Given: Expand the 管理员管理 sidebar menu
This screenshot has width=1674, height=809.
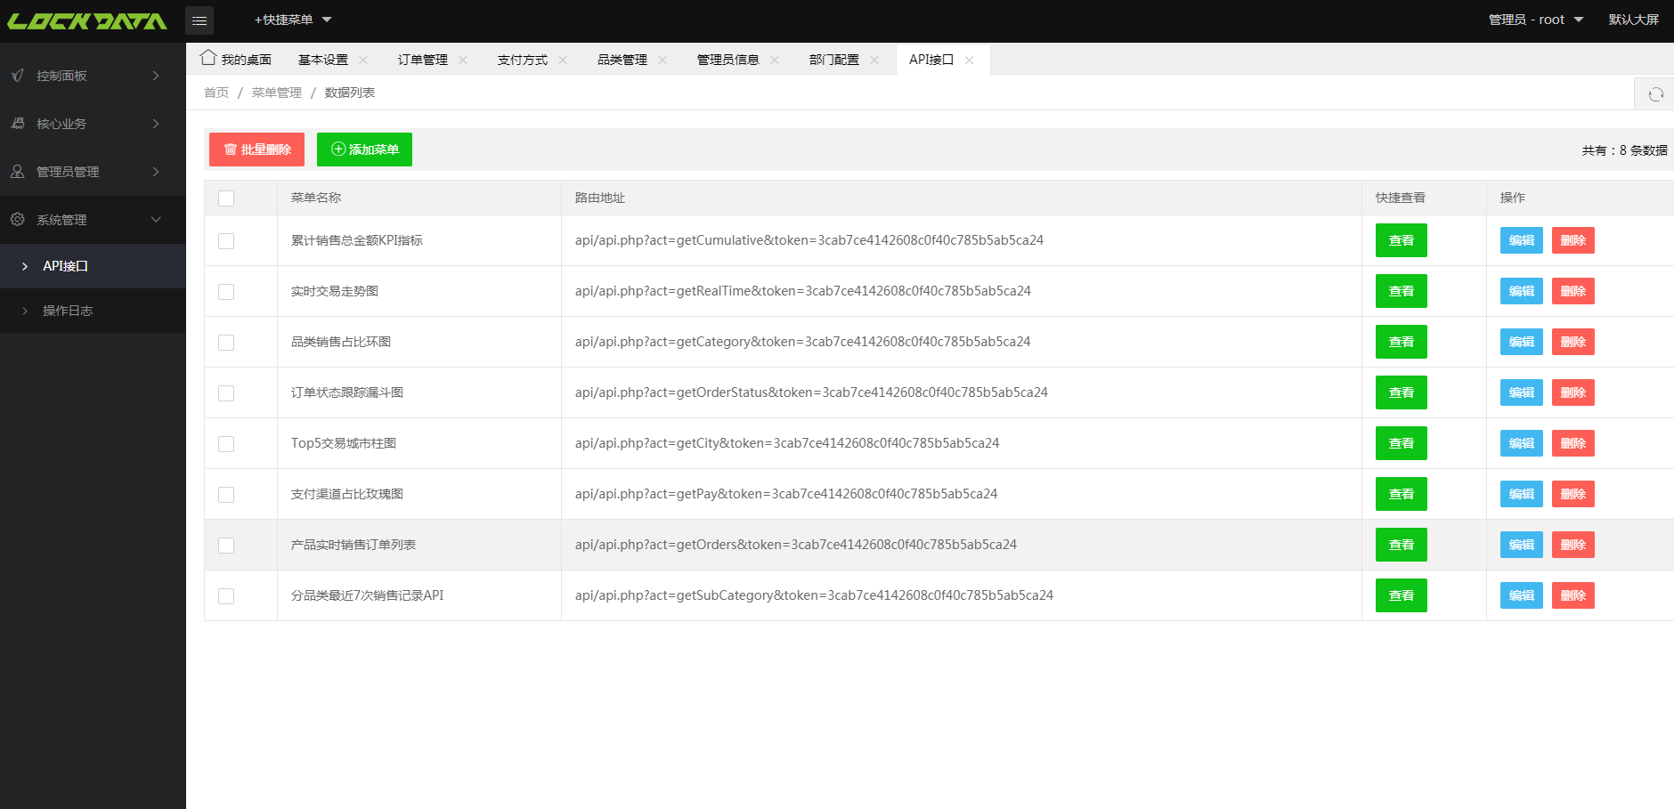Looking at the screenshot, I should (93, 172).
